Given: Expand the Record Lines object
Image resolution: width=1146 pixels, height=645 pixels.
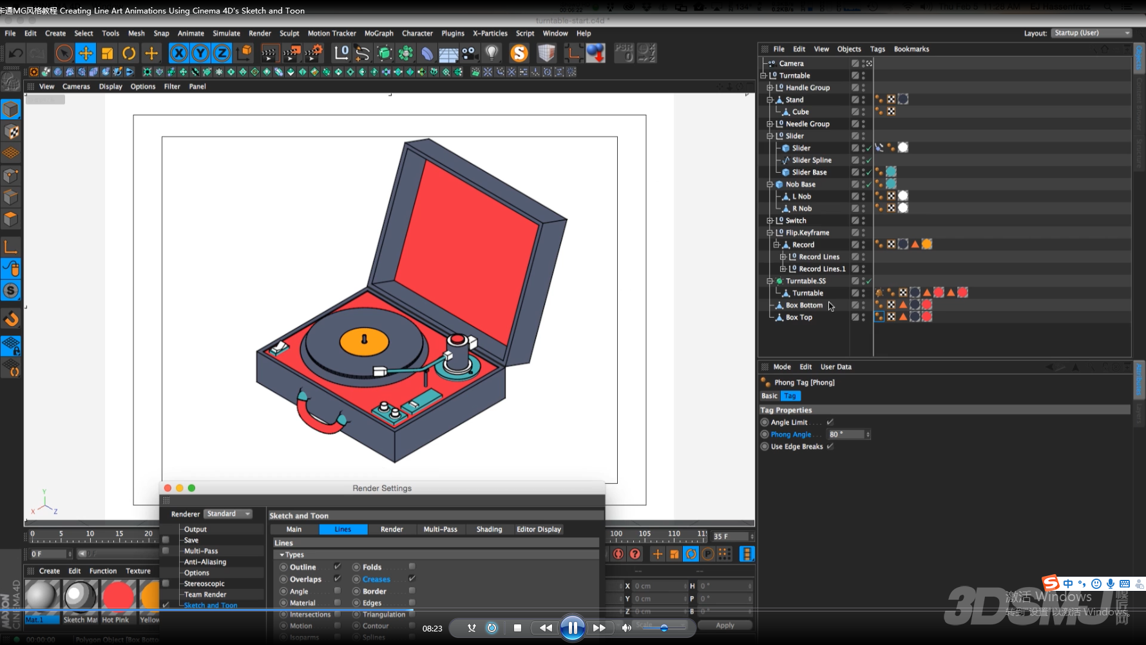Looking at the screenshot, I should (x=783, y=257).
